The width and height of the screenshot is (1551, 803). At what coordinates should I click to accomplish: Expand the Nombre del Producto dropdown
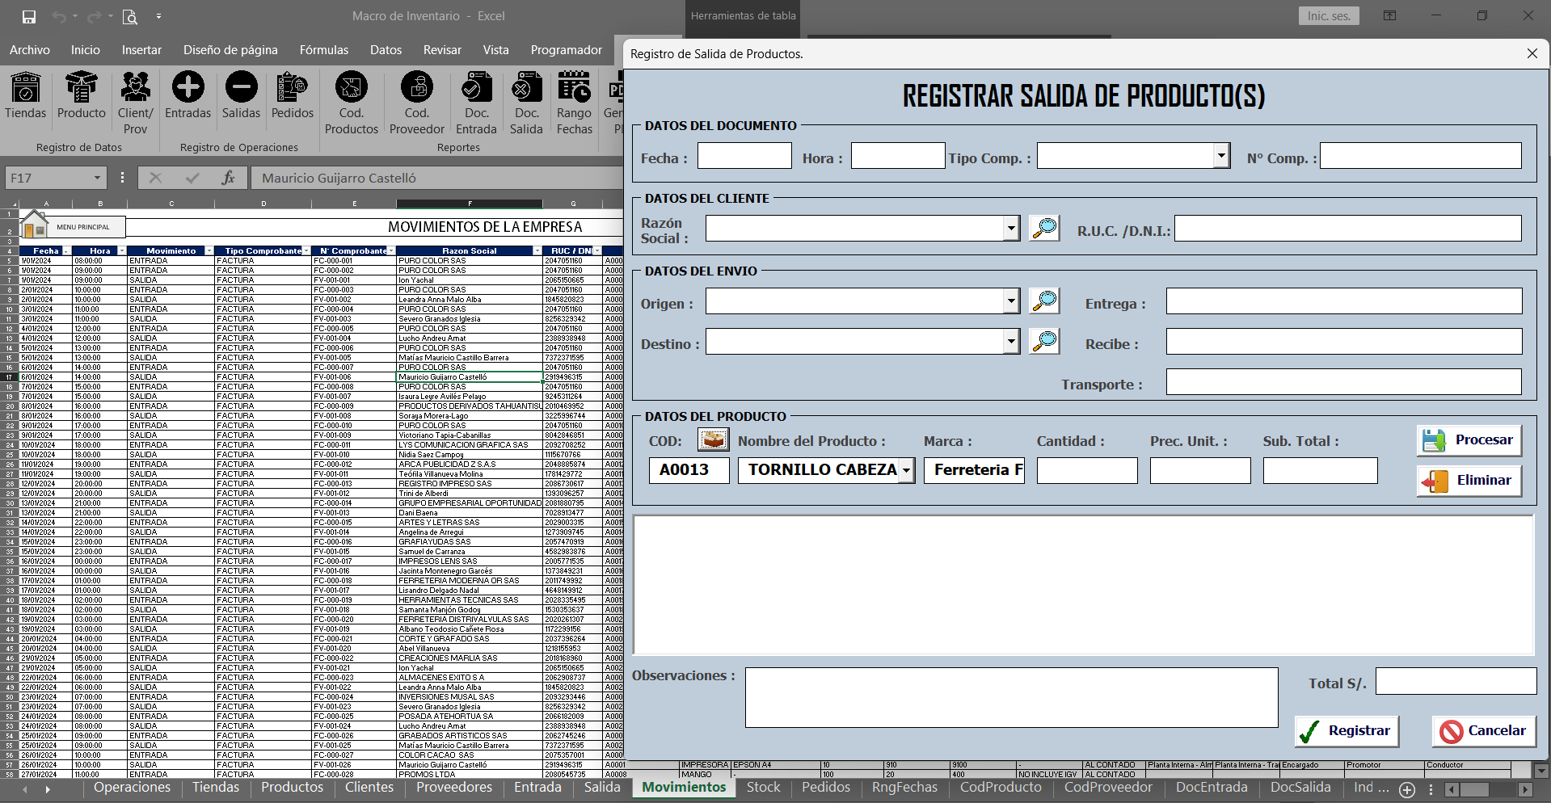click(907, 470)
